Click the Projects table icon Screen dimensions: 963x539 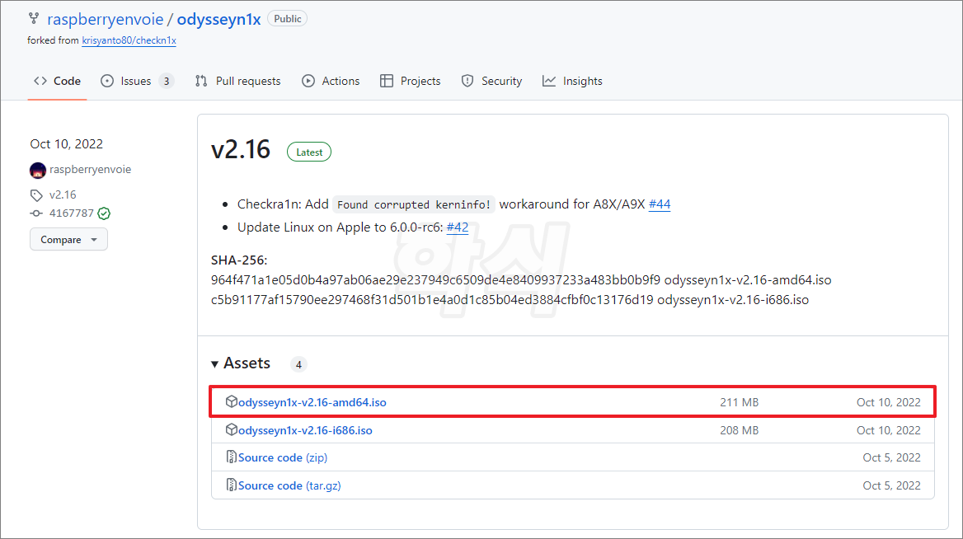coord(387,81)
